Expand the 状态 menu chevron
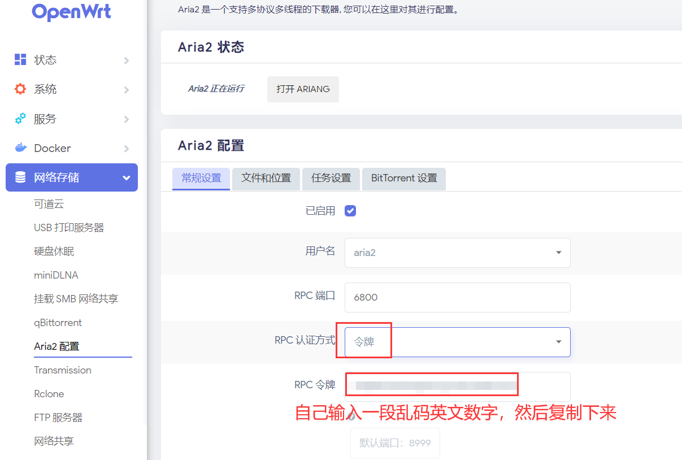This screenshot has width=682, height=460. pos(126,60)
